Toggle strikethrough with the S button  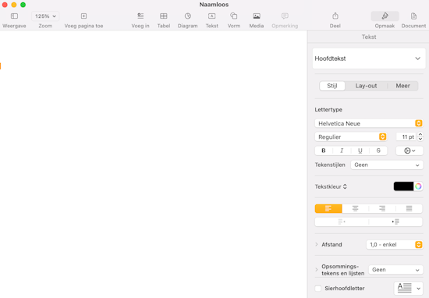pos(378,151)
